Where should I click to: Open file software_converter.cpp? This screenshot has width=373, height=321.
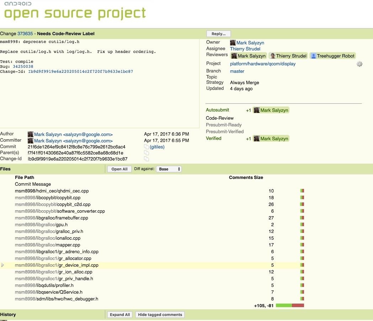click(60, 211)
